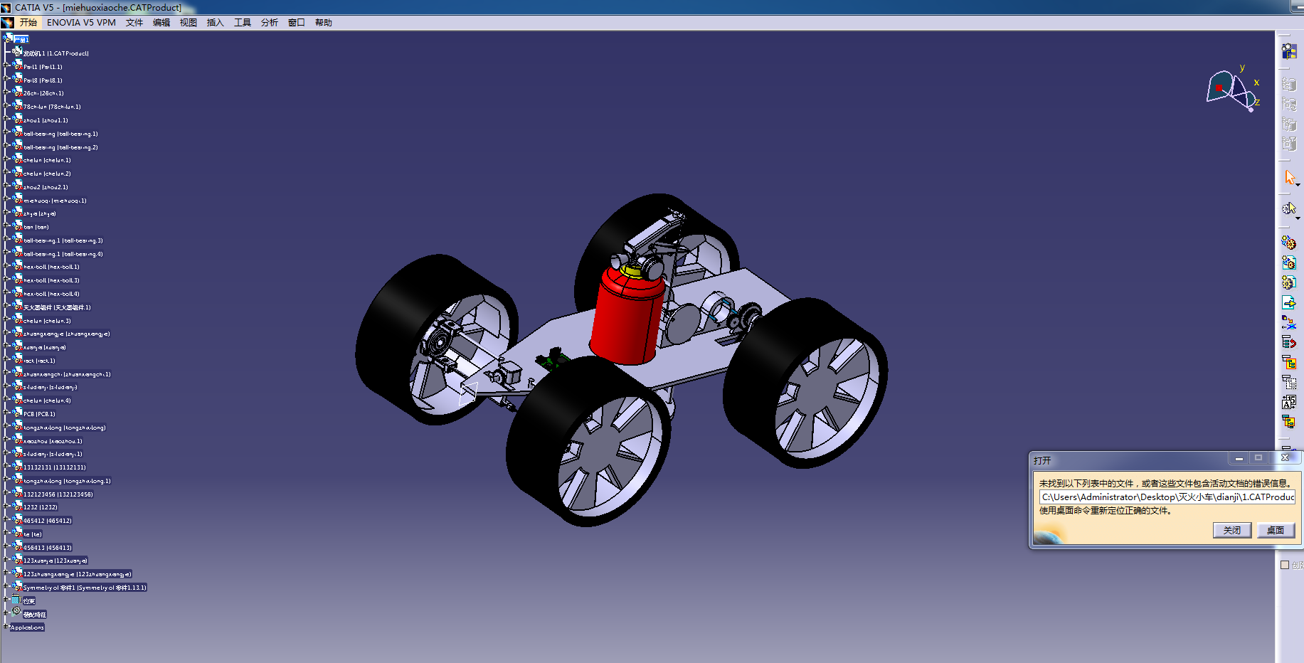Click the gear icon beside 发动机1 node
1304x663 pixels.
click(17, 52)
